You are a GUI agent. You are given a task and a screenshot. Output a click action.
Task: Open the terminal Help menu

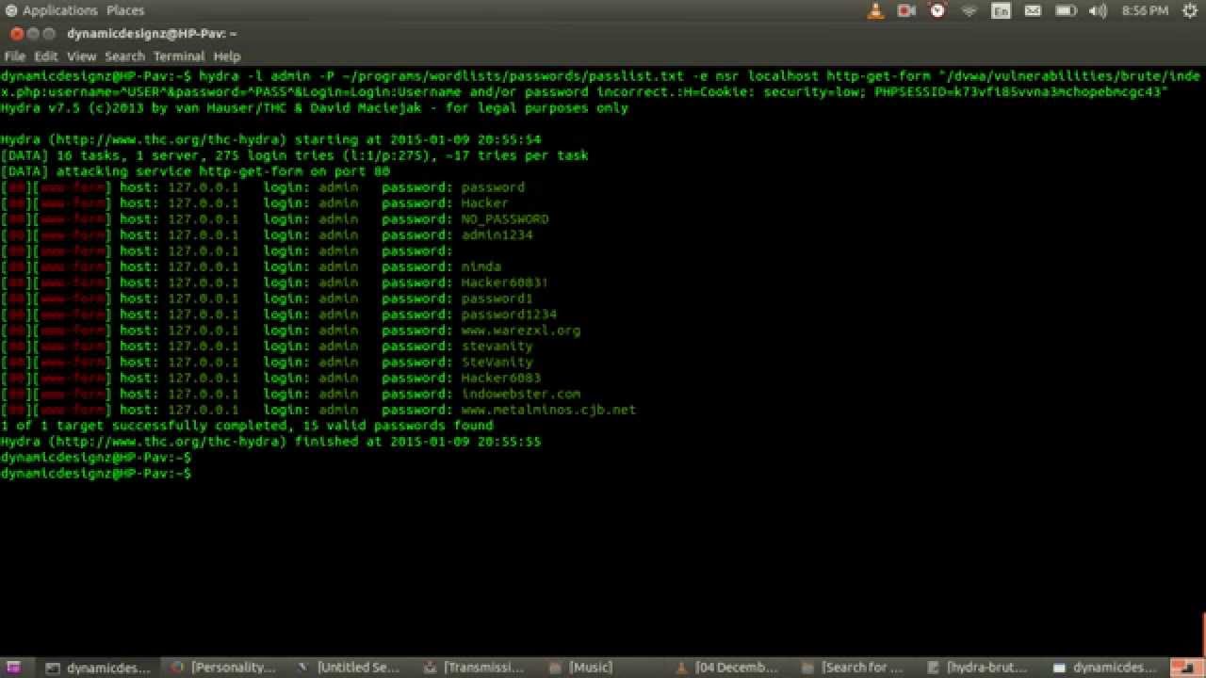click(x=227, y=56)
